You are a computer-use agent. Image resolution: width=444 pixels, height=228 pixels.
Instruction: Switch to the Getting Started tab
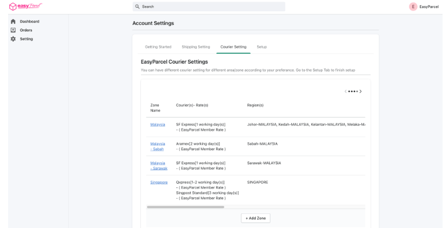[158, 46]
